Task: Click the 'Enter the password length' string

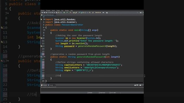Action: (98, 41)
